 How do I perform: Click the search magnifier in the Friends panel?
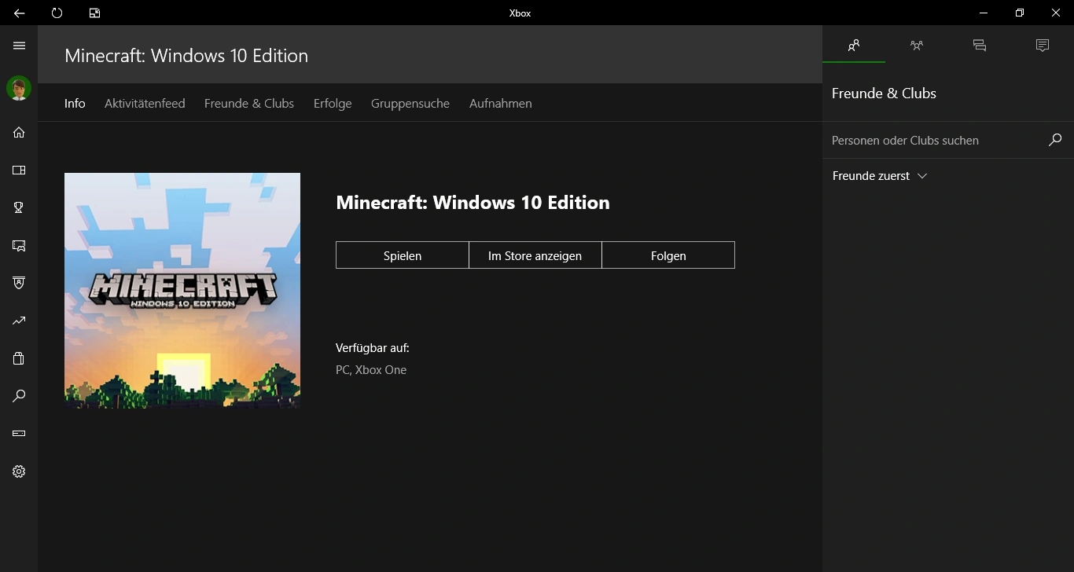[x=1055, y=140]
